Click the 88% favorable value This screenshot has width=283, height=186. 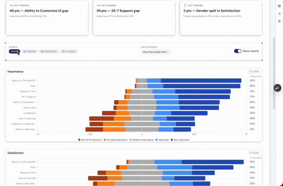click(252, 86)
